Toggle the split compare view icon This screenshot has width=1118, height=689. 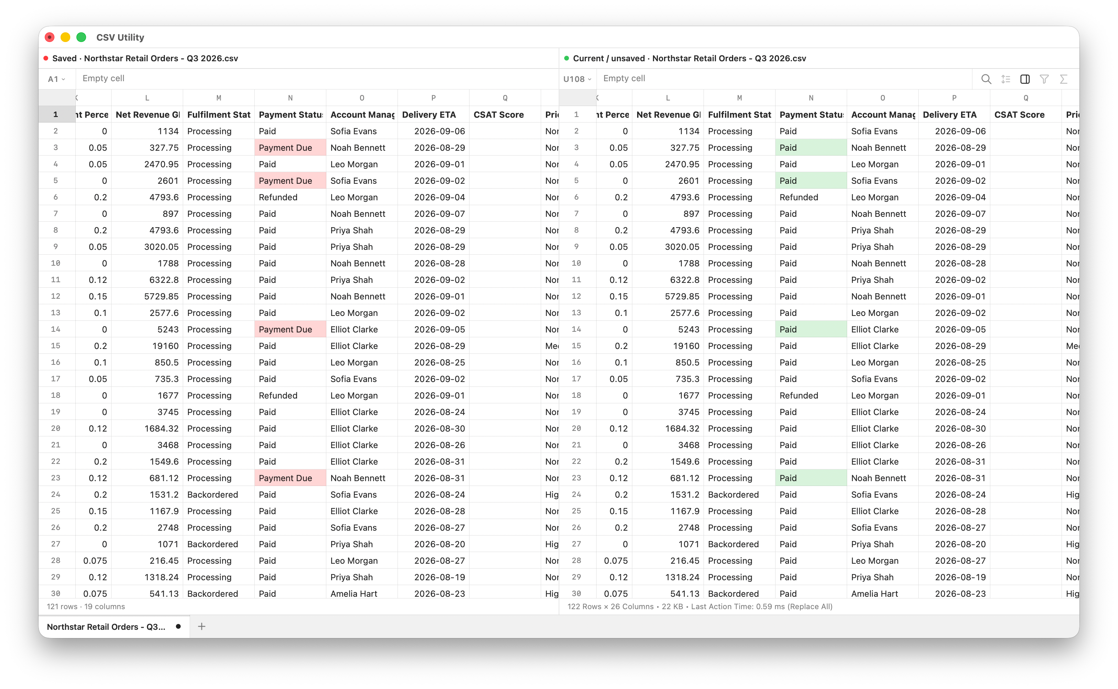pyautogui.click(x=1025, y=79)
